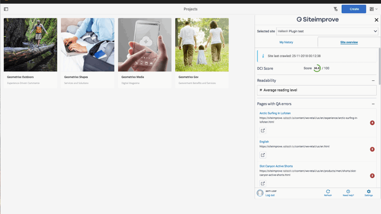Screen dimensions: 381x214
Task: Click the Refresh icon in the panel footer
Action: (328, 192)
